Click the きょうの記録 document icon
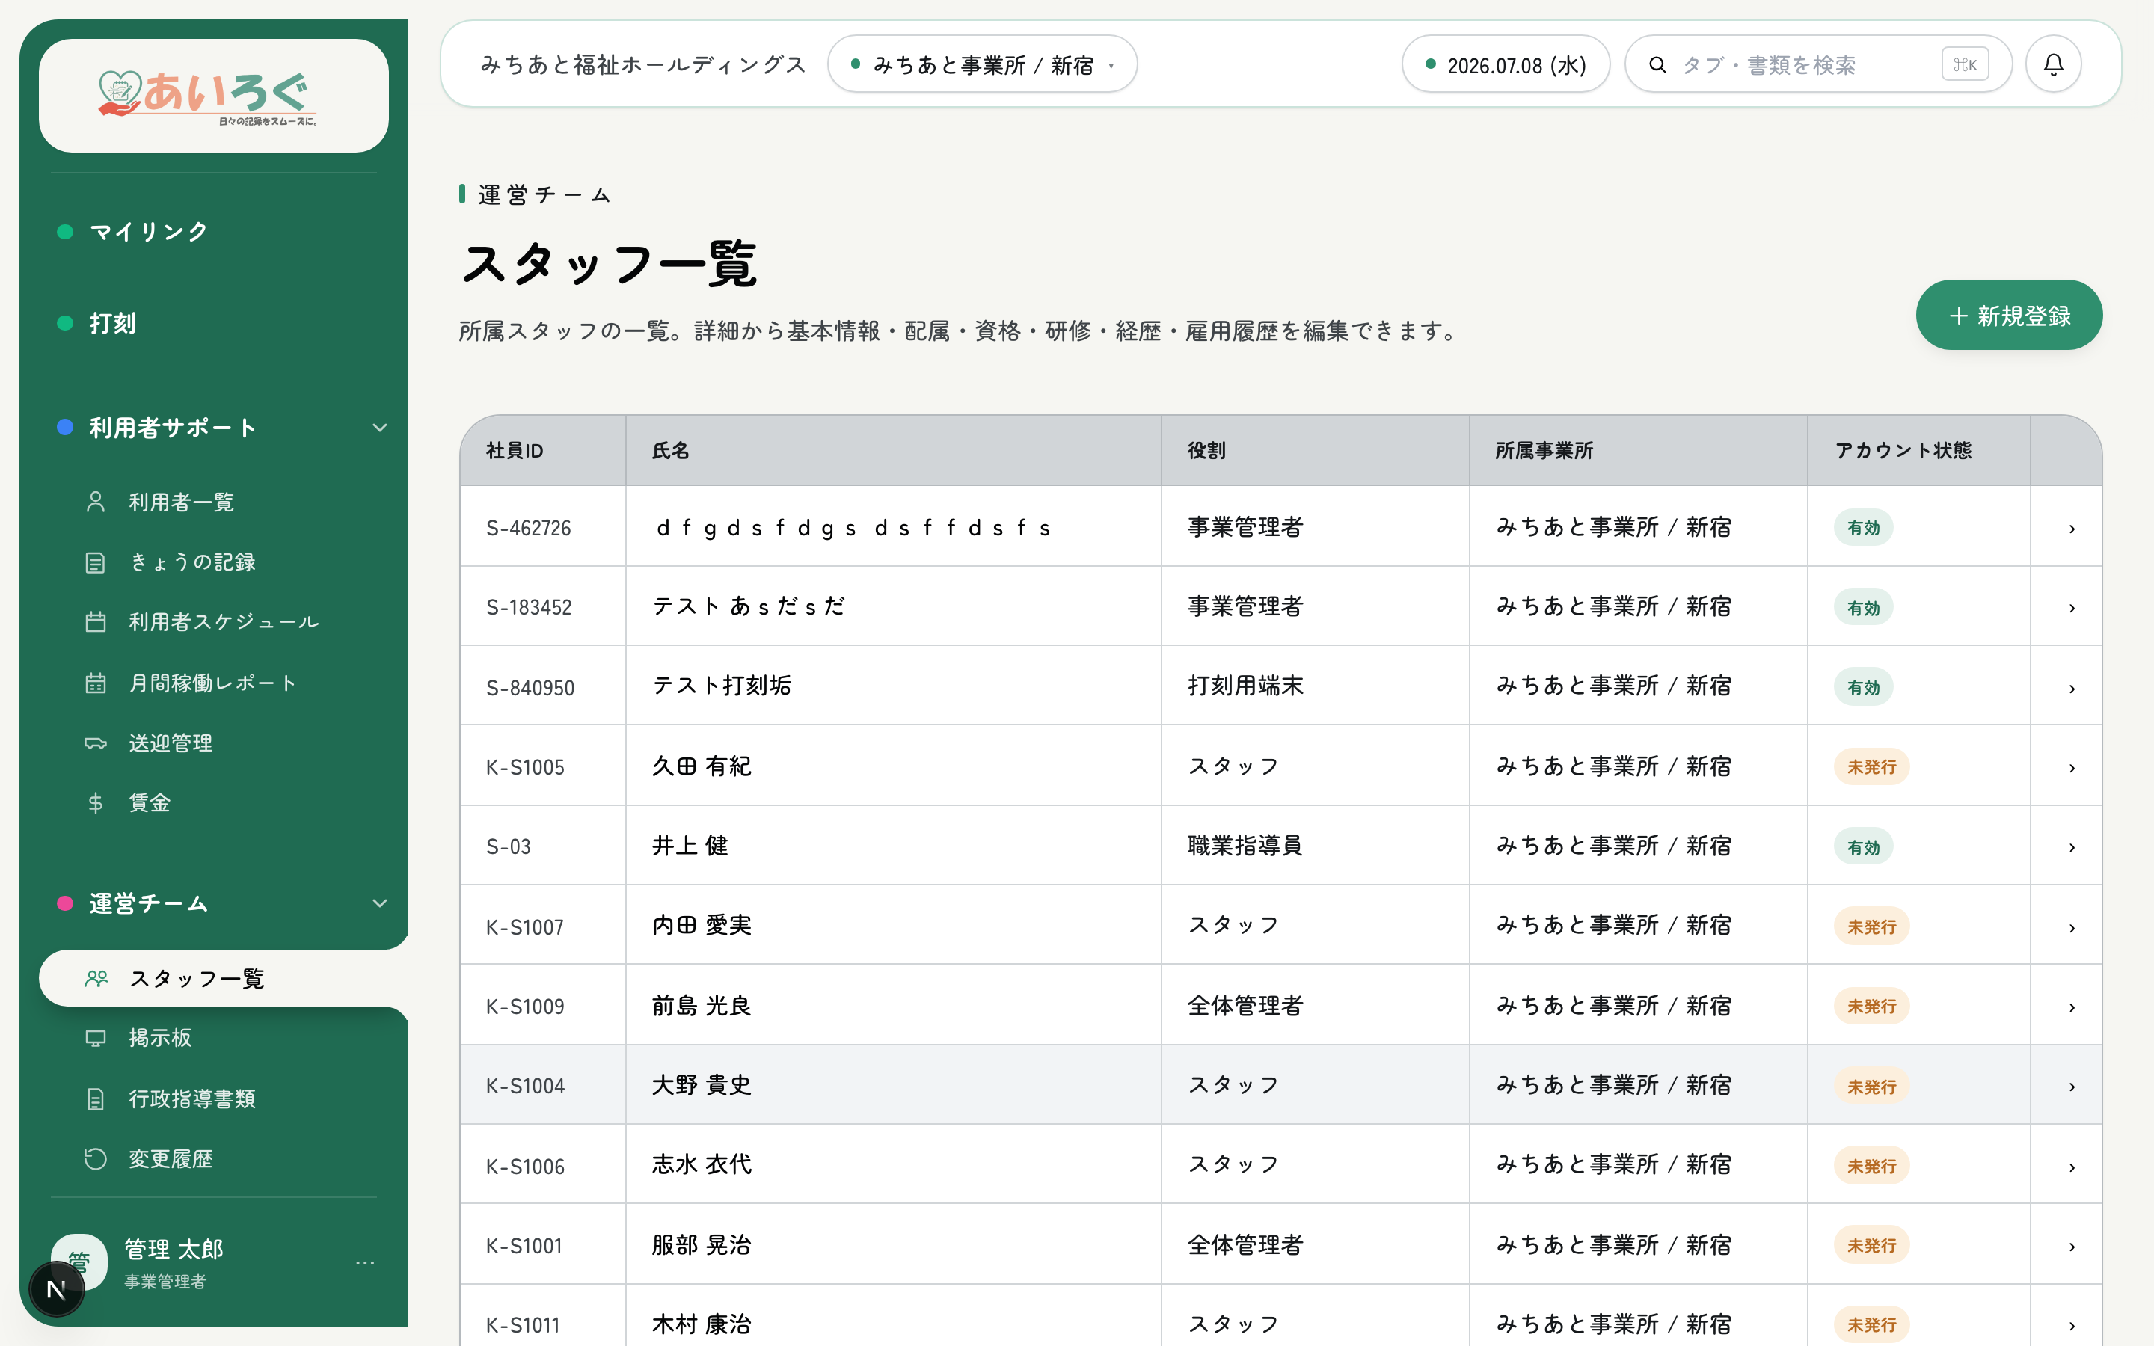This screenshot has width=2154, height=1346. [95, 562]
